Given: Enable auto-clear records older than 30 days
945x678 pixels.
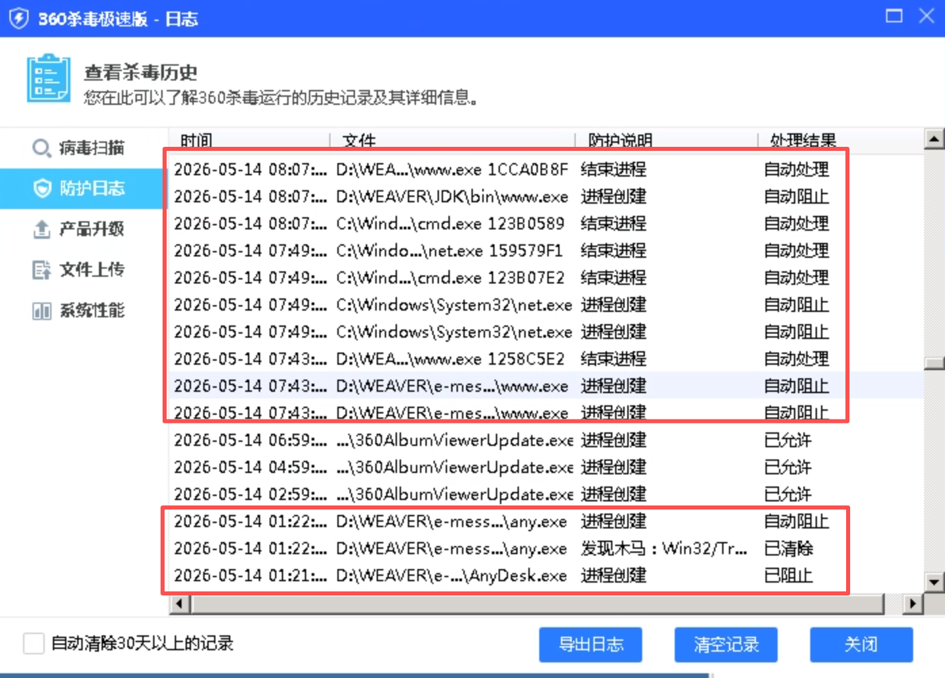Looking at the screenshot, I should click(x=34, y=643).
